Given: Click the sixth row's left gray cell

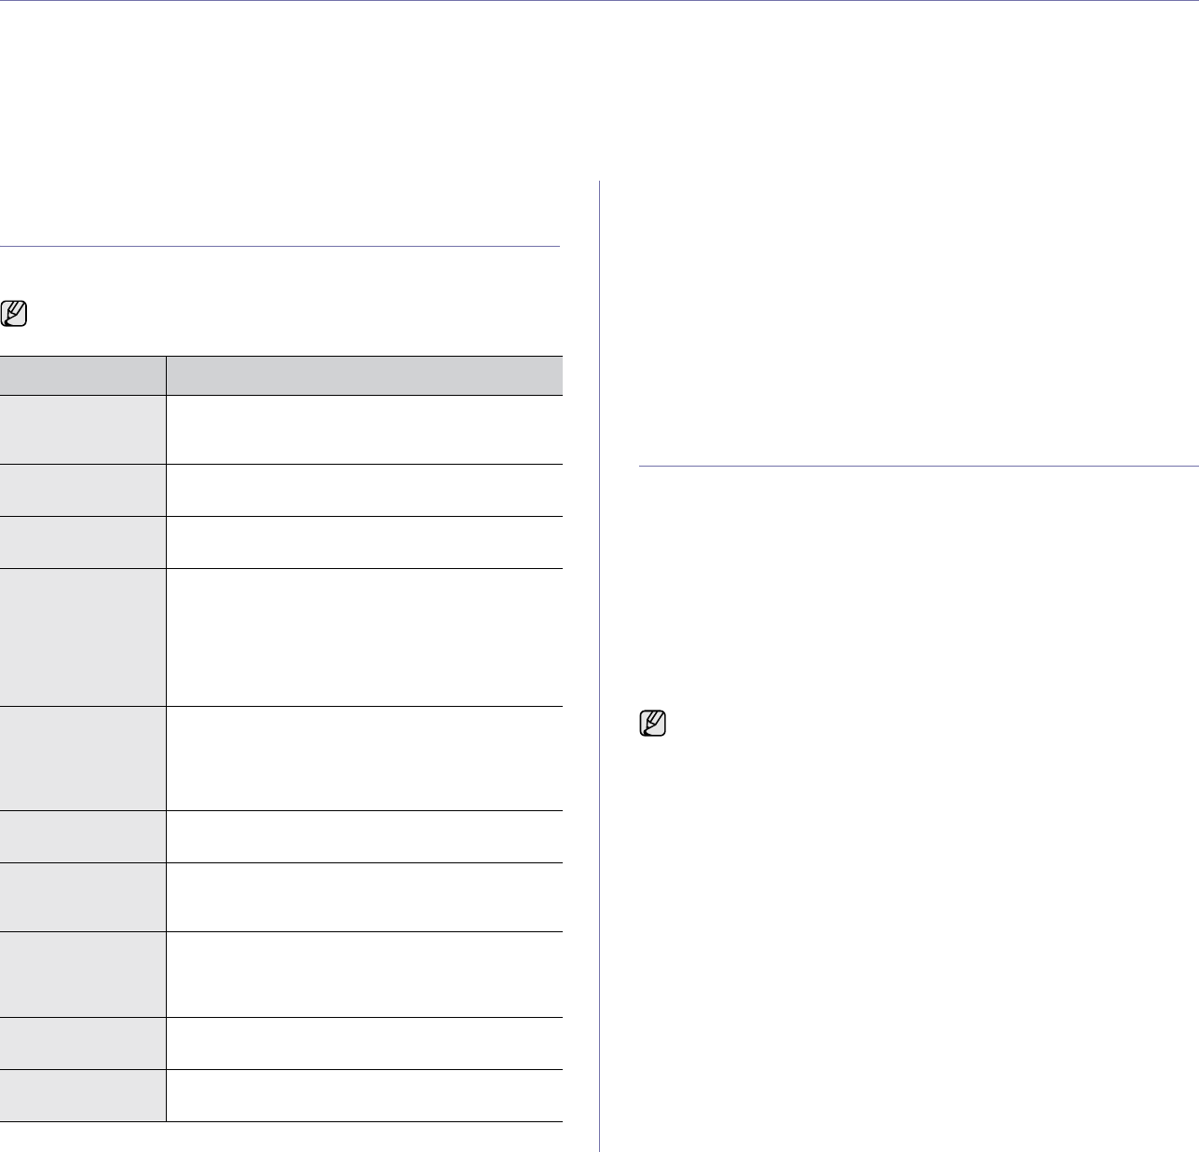Looking at the screenshot, I should (83, 836).
